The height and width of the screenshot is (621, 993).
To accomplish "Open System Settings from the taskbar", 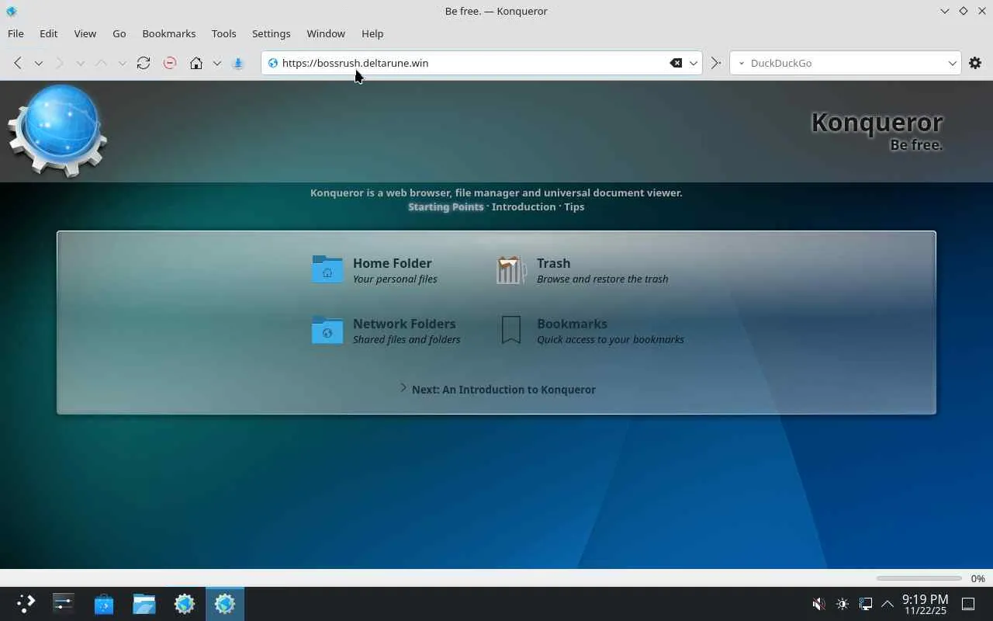I will [x=63, y=604].
